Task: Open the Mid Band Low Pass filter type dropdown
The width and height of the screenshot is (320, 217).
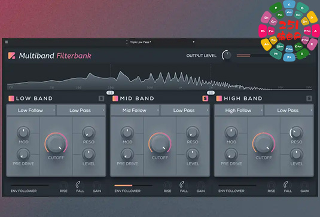Action: point(185,111)
